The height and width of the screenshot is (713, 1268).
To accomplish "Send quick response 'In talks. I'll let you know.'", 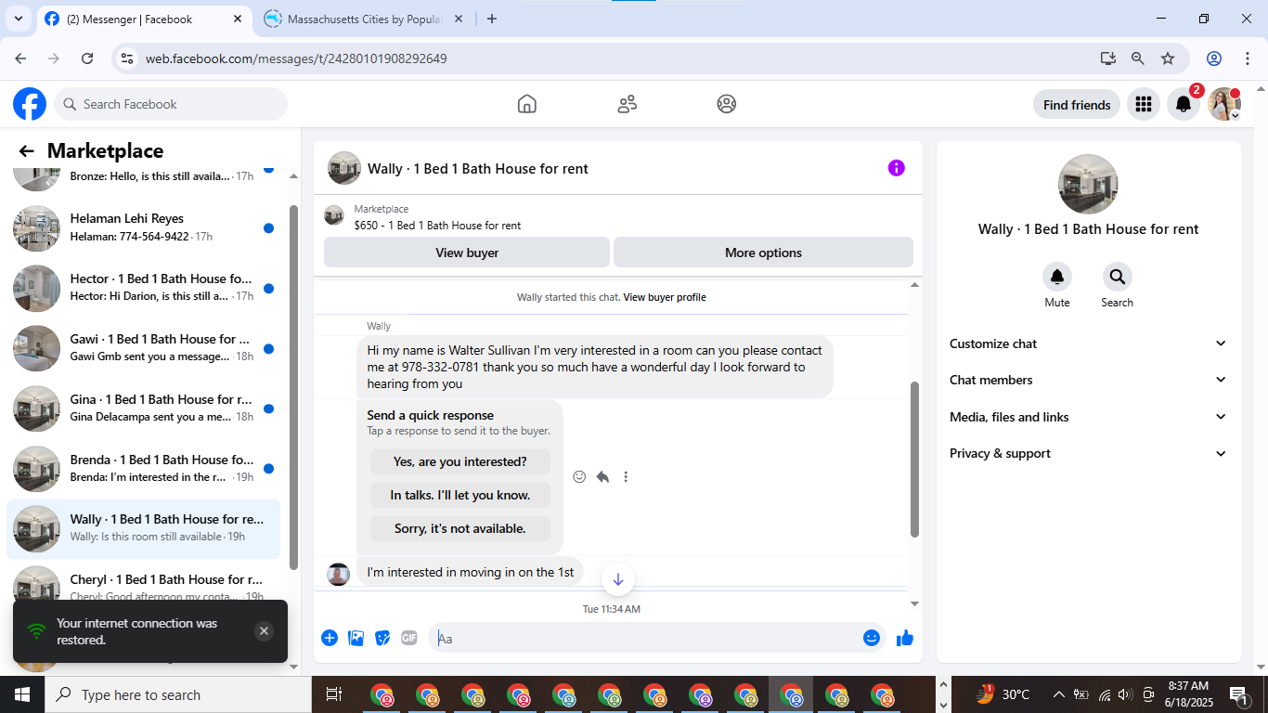I will (x=459, y=495).
